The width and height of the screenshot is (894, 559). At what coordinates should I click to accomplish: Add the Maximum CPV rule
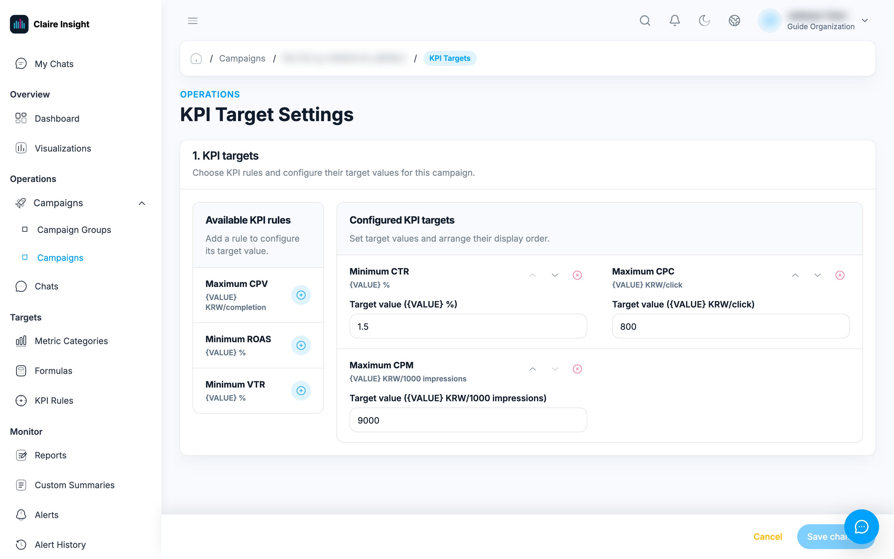tap(301, 295)
